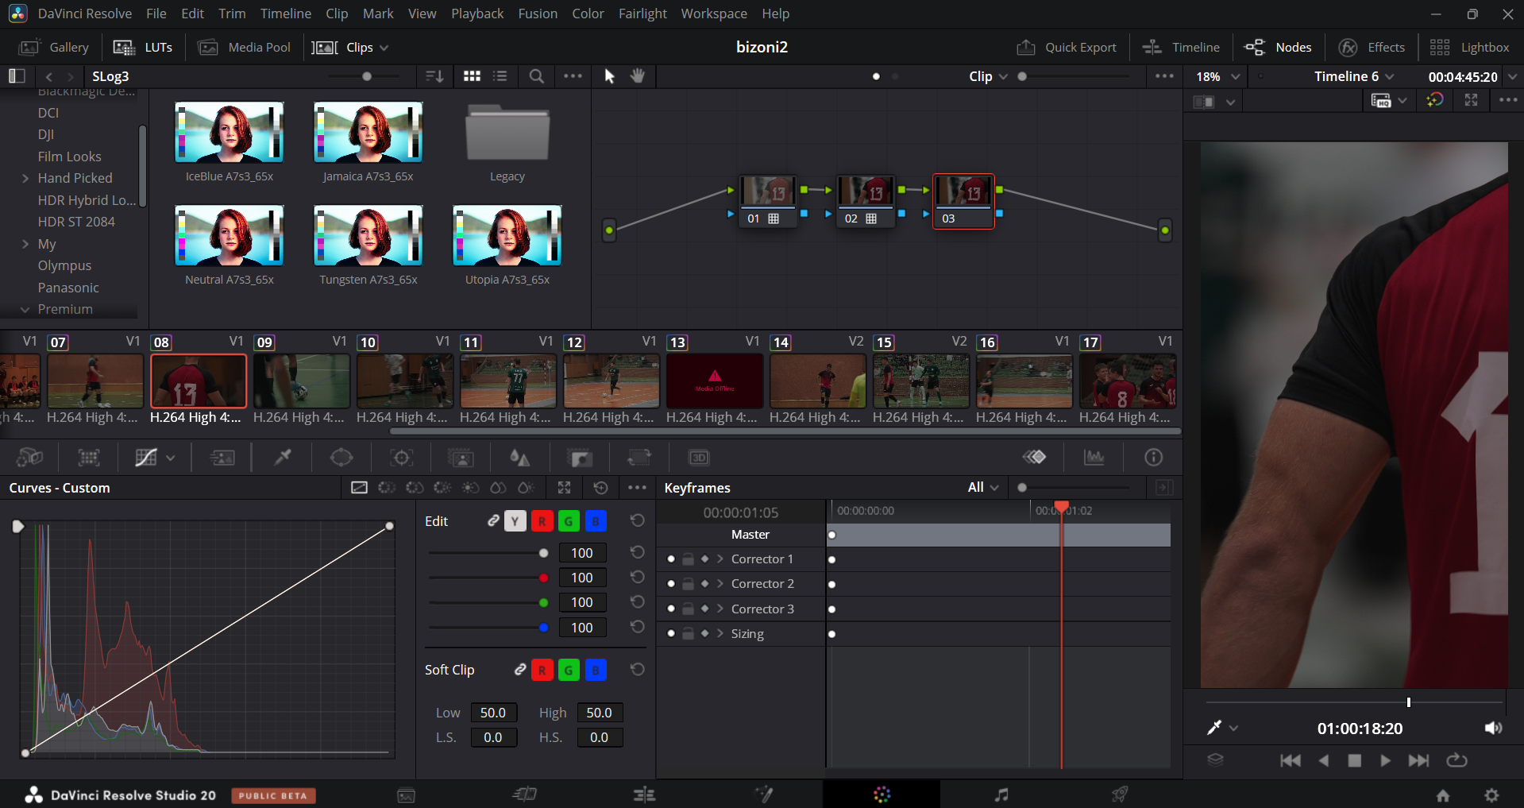Toggle the green channel in Edit row

(x=569, y=521)
